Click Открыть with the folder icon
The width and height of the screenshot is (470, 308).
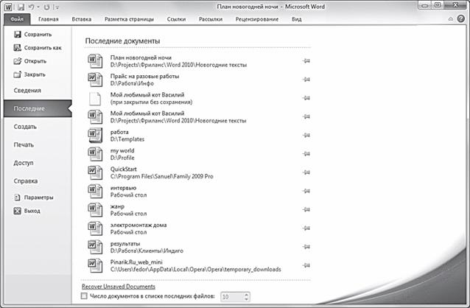point(31,61)
